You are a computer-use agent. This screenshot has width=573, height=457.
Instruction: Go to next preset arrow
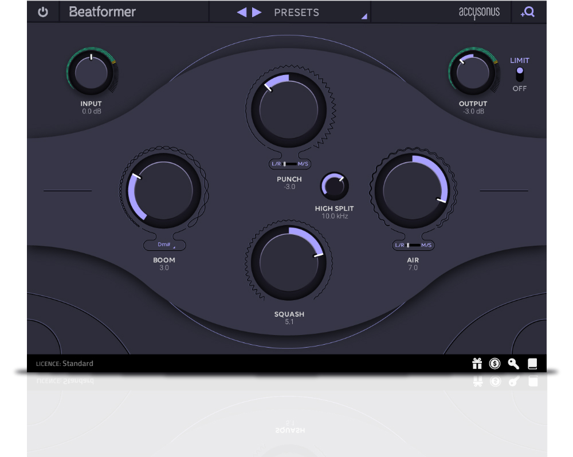(x=257, y=13)
